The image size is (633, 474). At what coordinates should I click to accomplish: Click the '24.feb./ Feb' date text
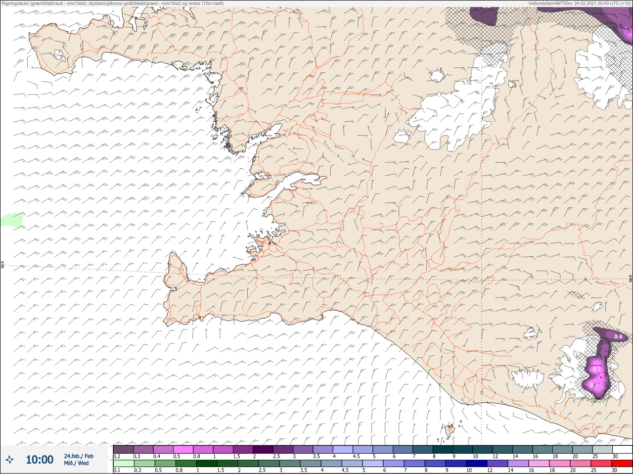pos(79,456)
